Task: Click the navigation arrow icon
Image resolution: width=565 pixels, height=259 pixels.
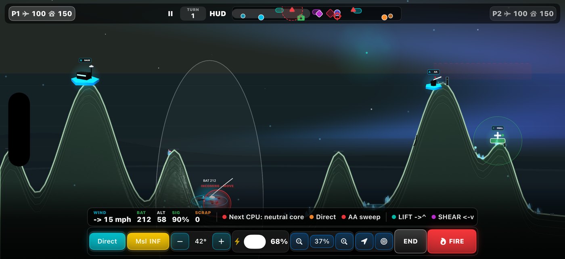Action: pyautogui.click(x=364, y=241)
